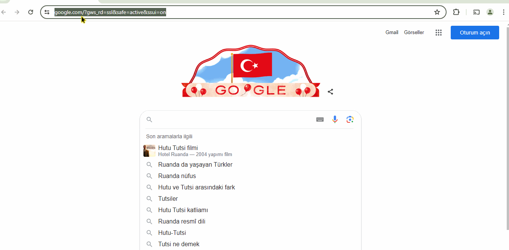This screenshot has height=250, width=509.
Task: Open the browser Extensions puzzle icon
Action: [x=456, y=12]
